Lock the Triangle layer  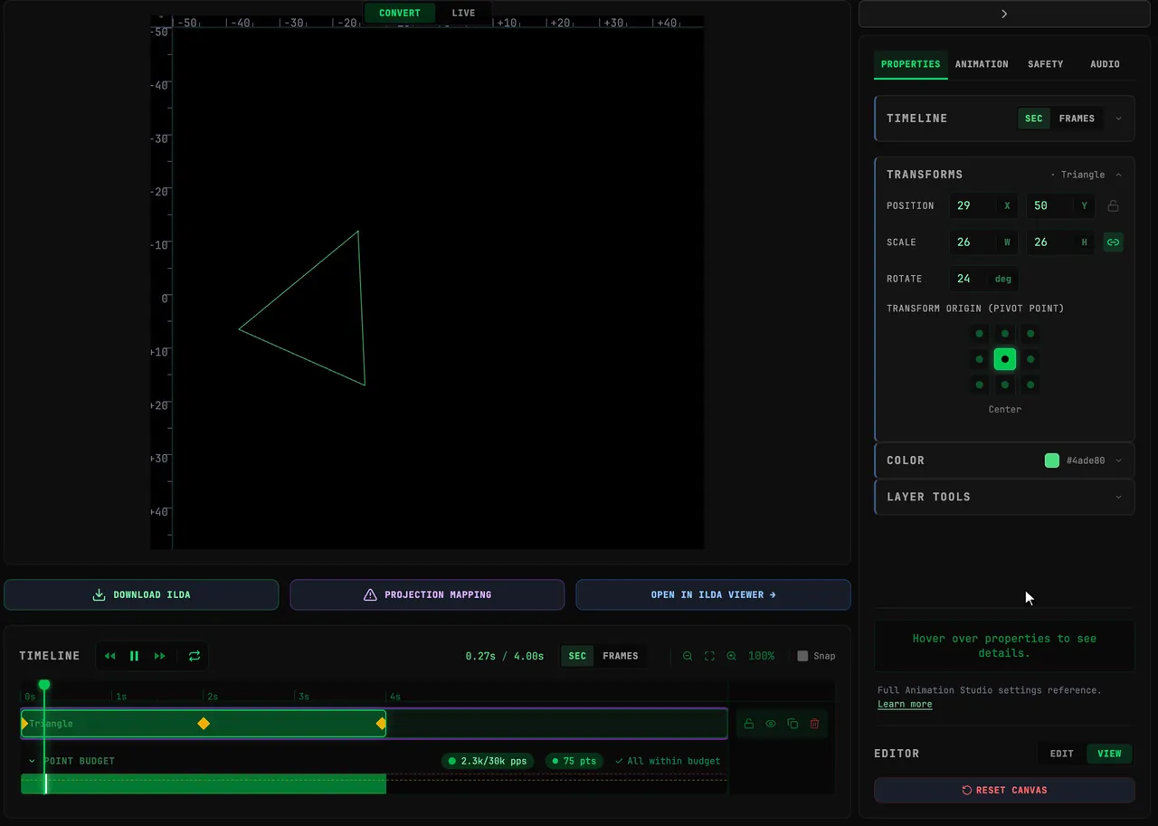coord(749,724)
